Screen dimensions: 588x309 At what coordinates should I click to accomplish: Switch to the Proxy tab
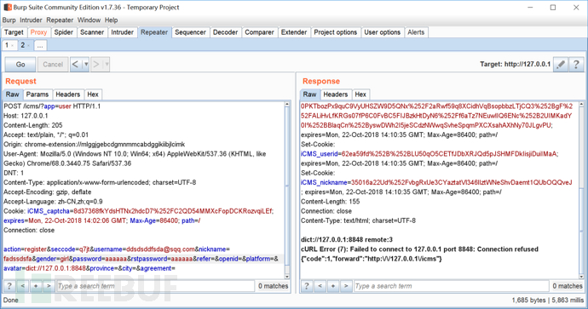(x=38, y=32)
